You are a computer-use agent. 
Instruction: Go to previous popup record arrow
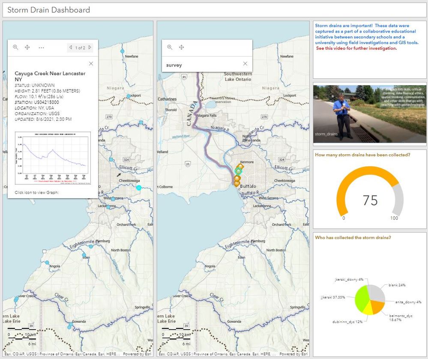pyautogui.click(x=71, y=48)
